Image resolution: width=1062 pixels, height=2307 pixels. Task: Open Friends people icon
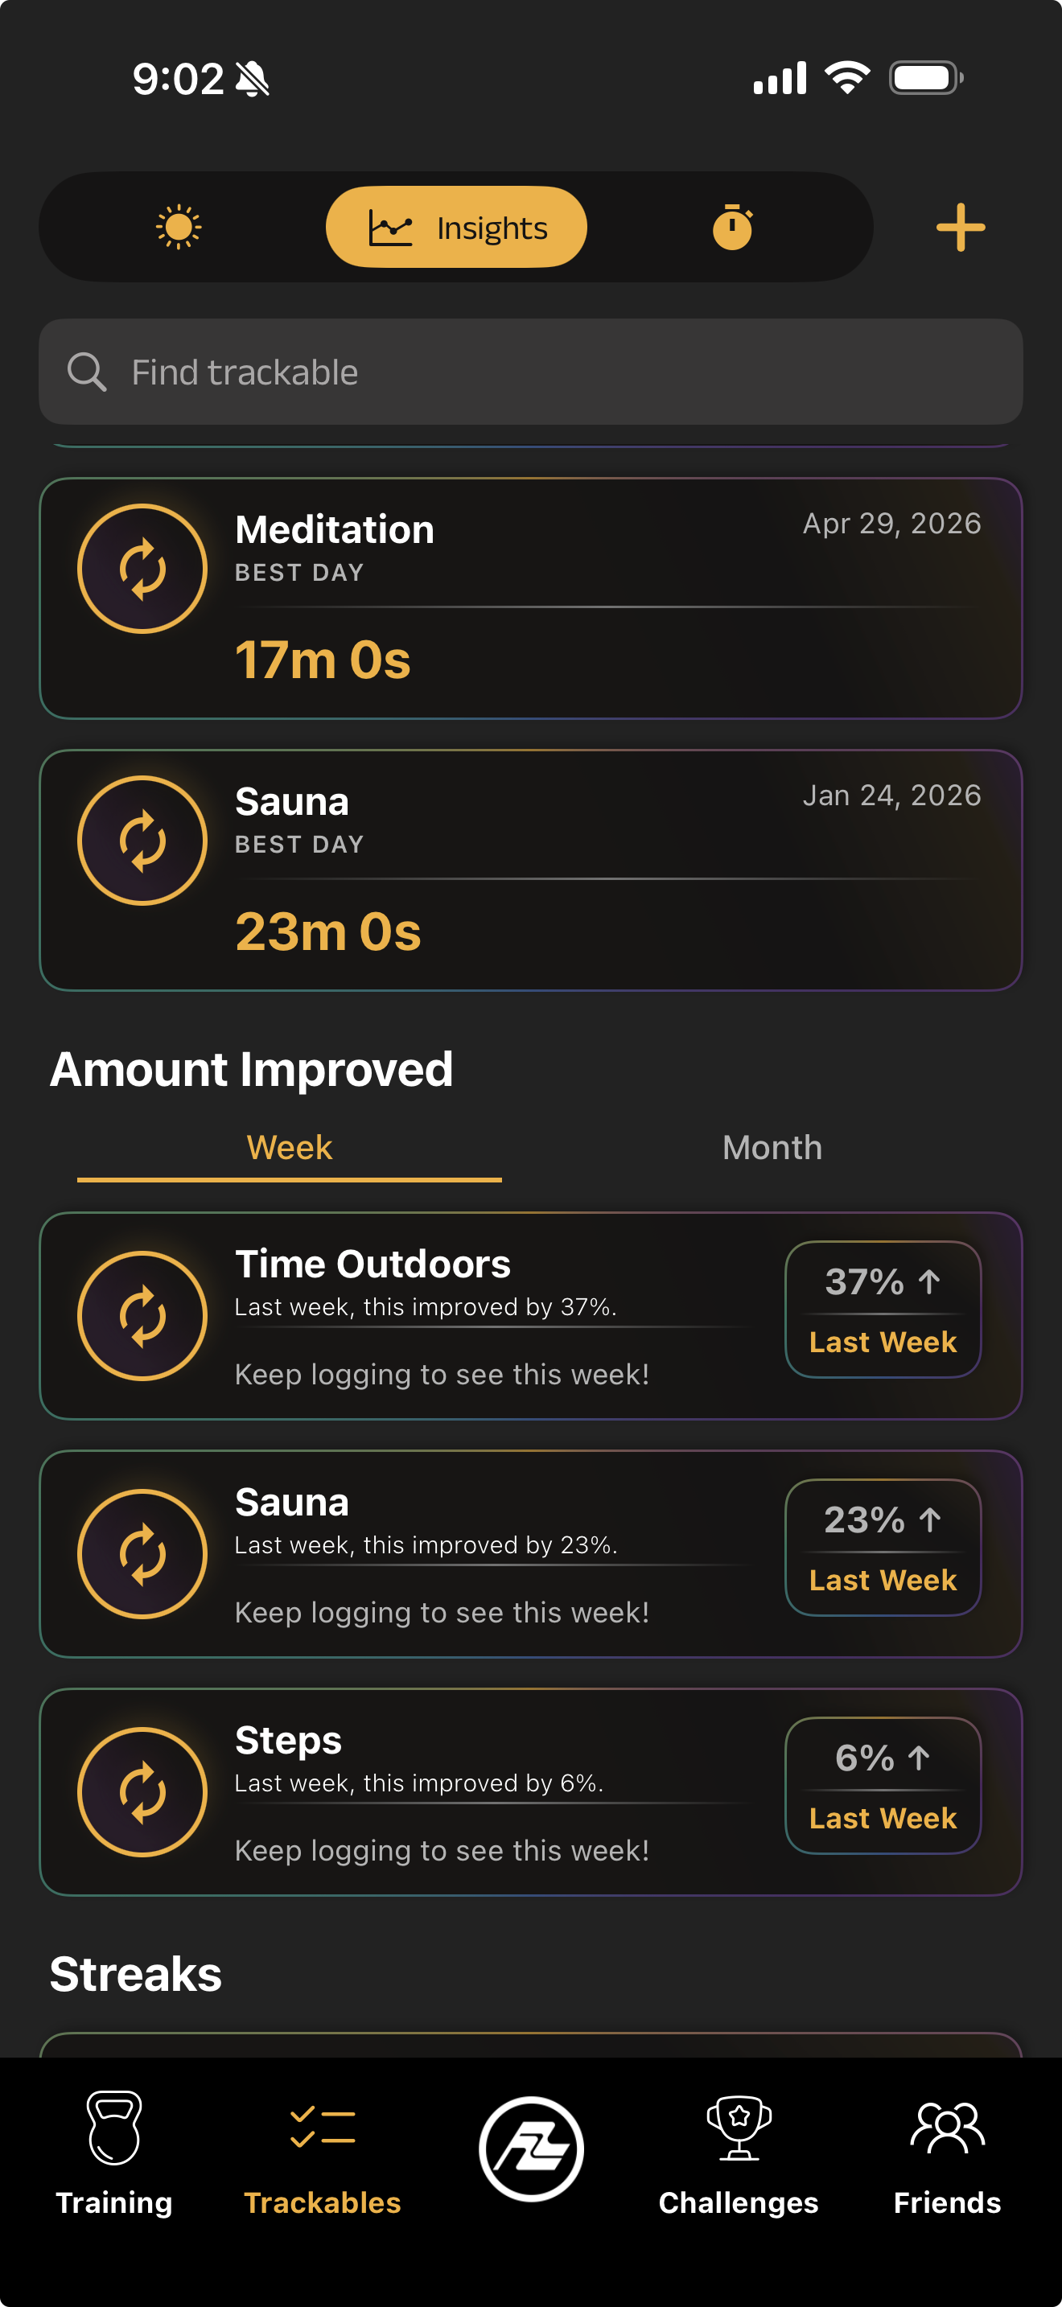948,2128
